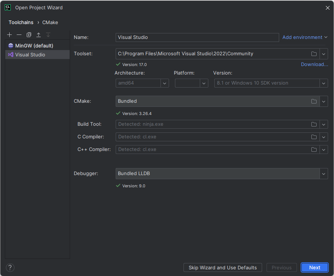Select the CMake breadcrumb
The width and height of the screenshot is (334, 276).
50,22
